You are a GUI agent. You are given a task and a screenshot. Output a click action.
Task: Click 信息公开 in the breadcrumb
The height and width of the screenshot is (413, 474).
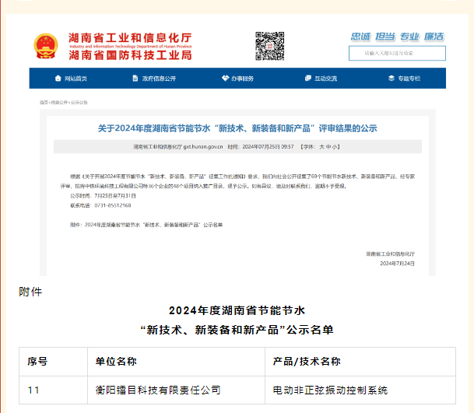[59, 102]
